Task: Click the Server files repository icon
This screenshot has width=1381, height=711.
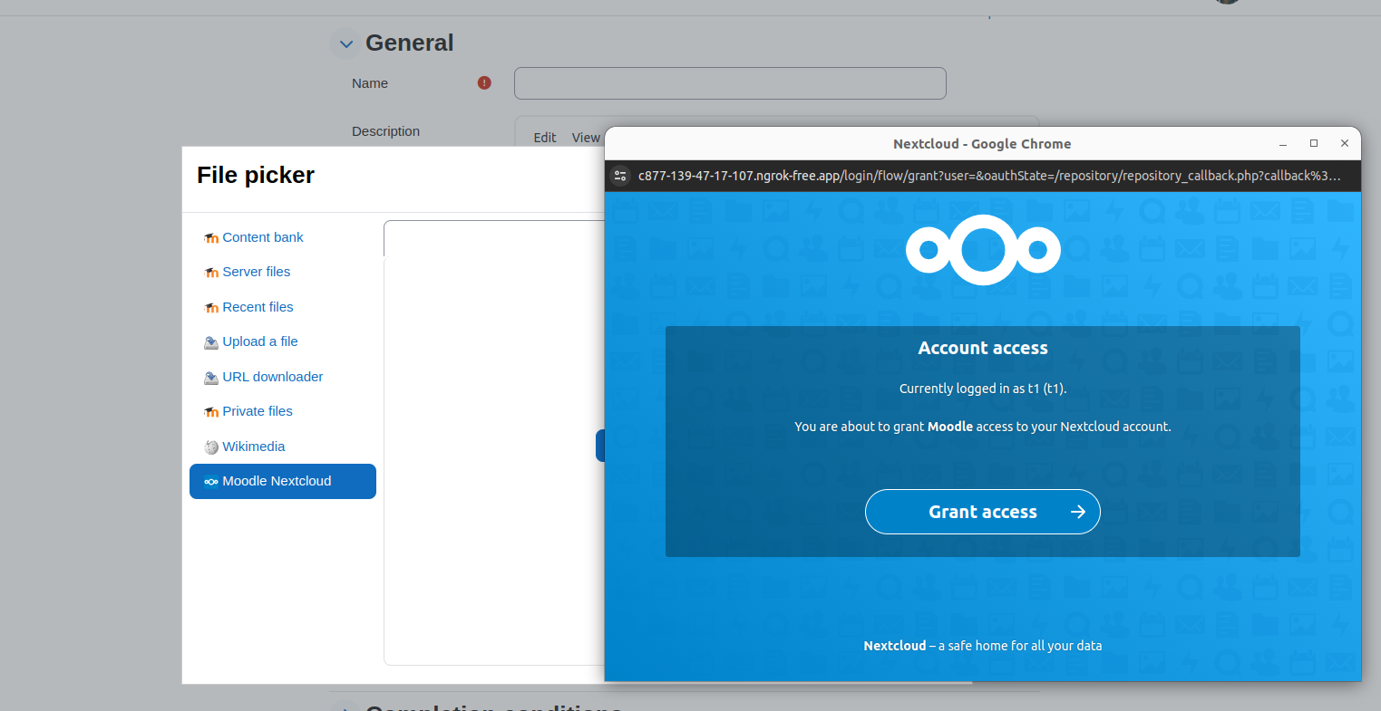Action: pyautogui.click(x=211, y=273)
